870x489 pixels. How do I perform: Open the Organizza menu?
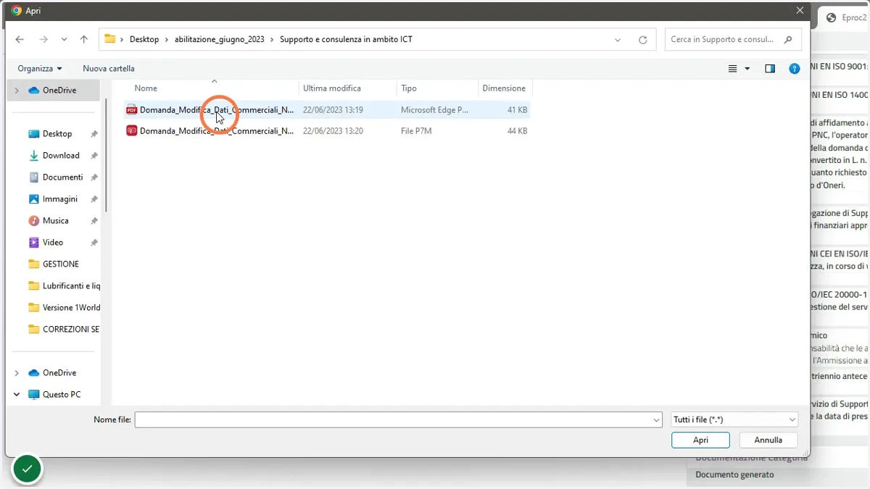tap(40, 68)
